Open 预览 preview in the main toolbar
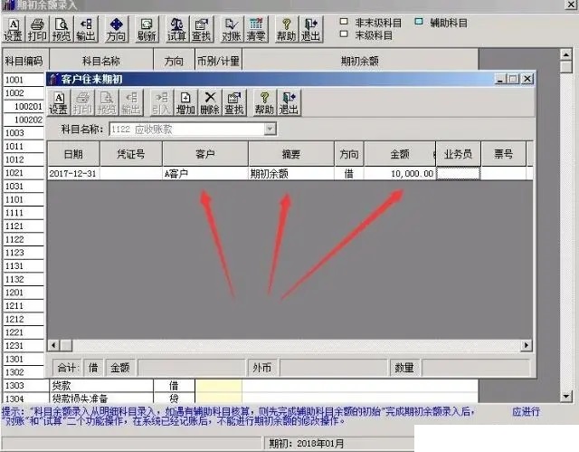The height and width of the screenshot is (452, 579). tap(61, 29)
